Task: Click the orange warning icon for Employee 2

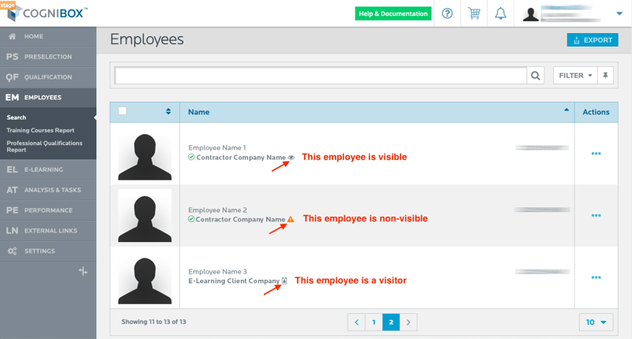Action: [291, 219]
